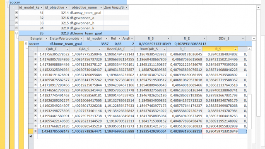Viewport: 265px width, 149px height.
Task: Click Rel cell 0,65
Action: pyautogui.click(x=116, y=44)
